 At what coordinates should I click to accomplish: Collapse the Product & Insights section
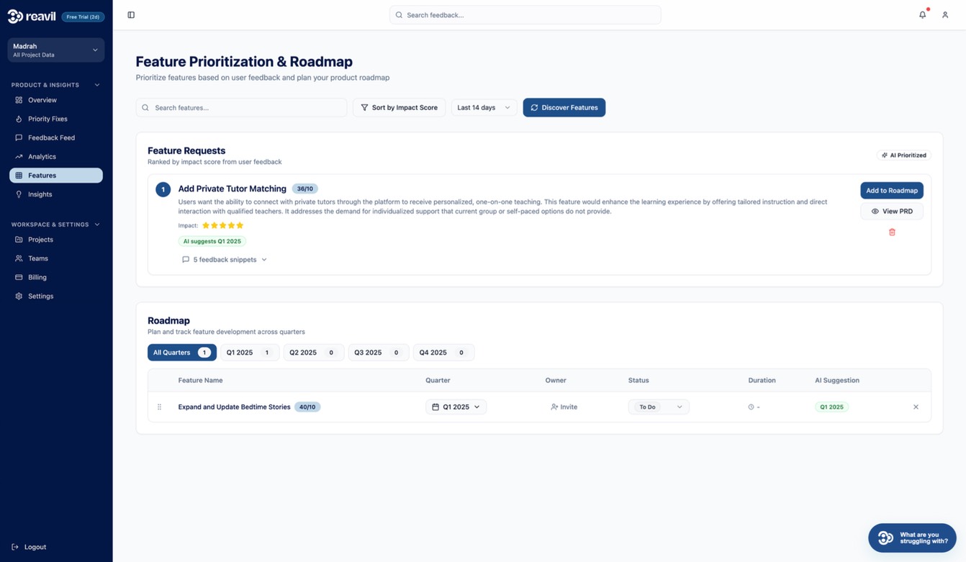(x=97, y=85)
